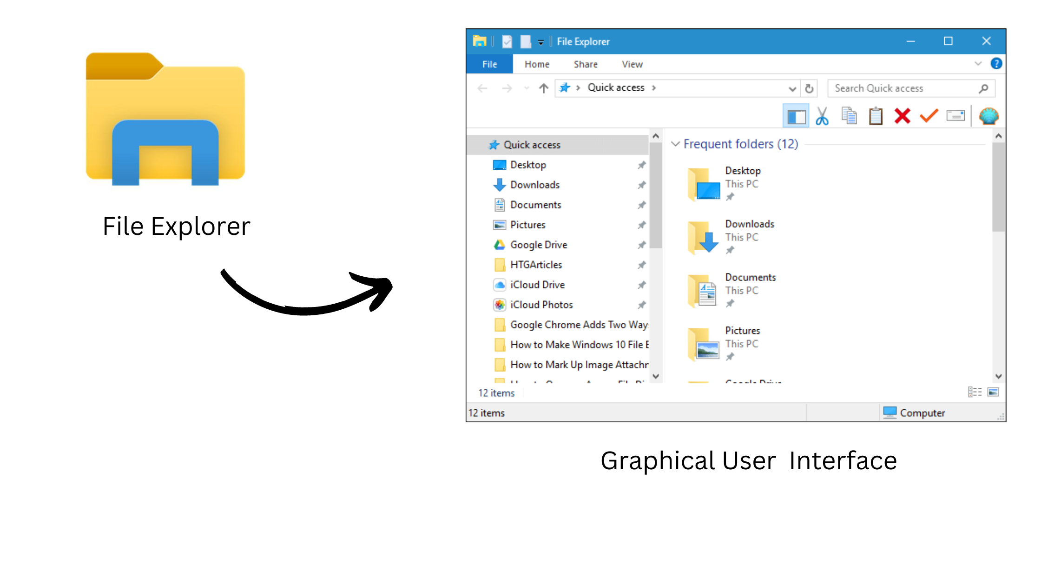The height and width of the screenshot is (586, 1041).
Task: Open the View ribbon tab
Action: 632,64
